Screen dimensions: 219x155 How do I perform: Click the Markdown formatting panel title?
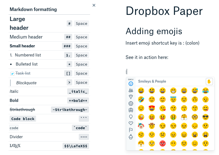click(x=33, y=9)
